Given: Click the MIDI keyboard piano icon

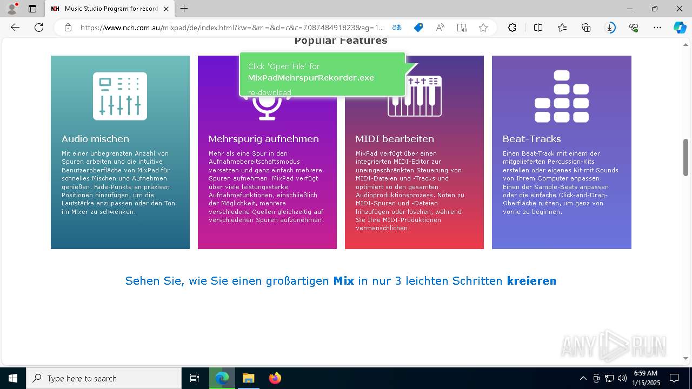Looking at the screenshot, I should click(x=415, y=96).
